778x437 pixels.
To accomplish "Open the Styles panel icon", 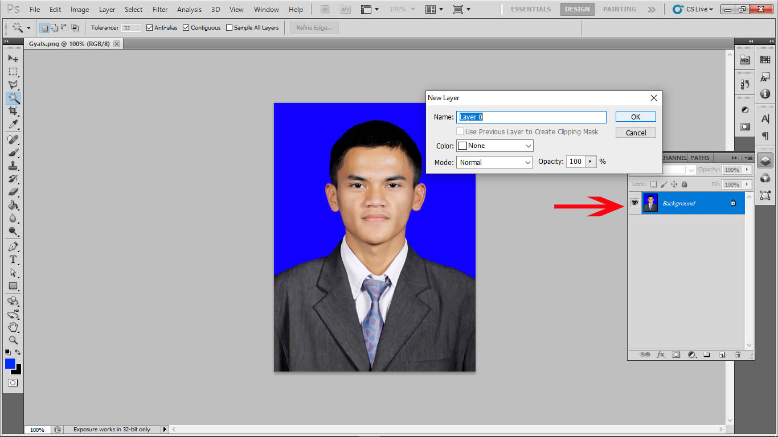I will 765,77.
